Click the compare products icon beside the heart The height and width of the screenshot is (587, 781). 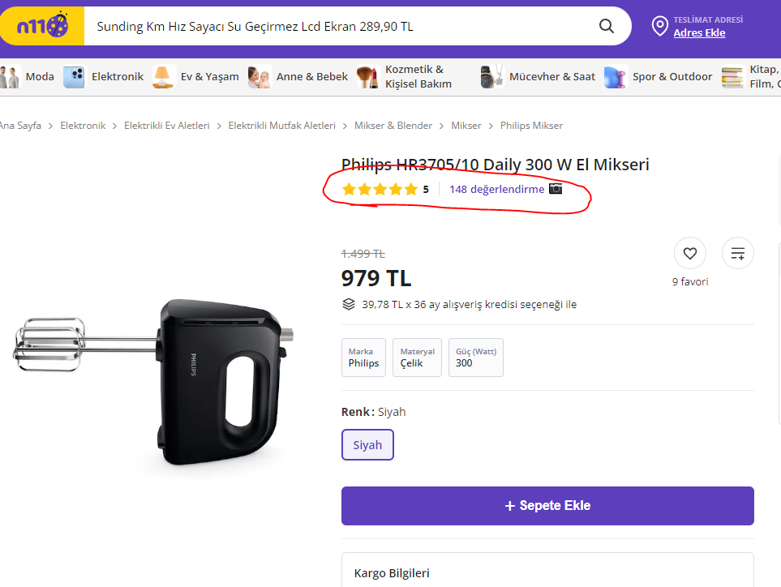coord(737,252)
